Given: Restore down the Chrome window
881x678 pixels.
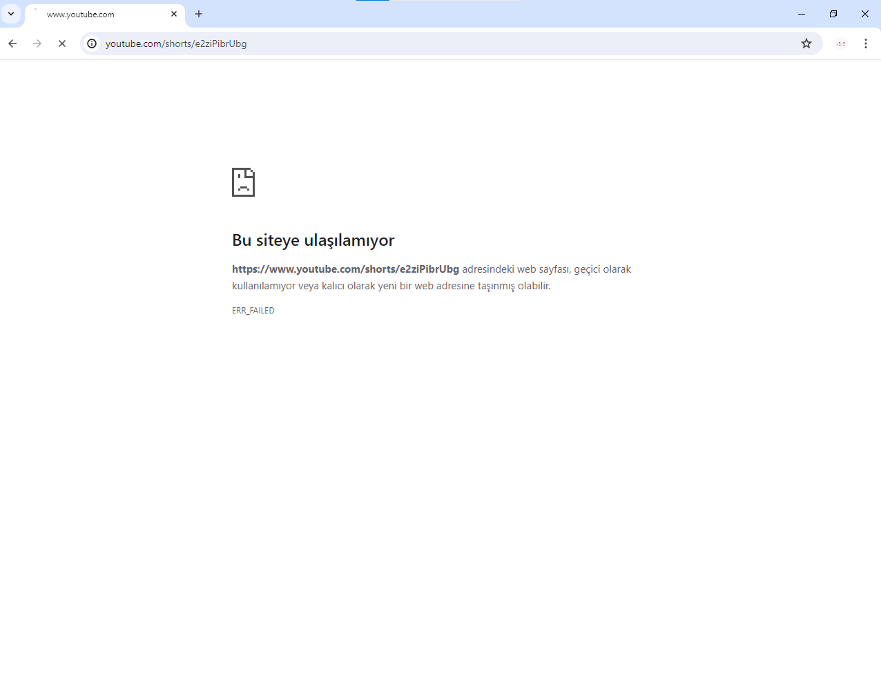Looking at the screenshot, I should tap(833, 14).
